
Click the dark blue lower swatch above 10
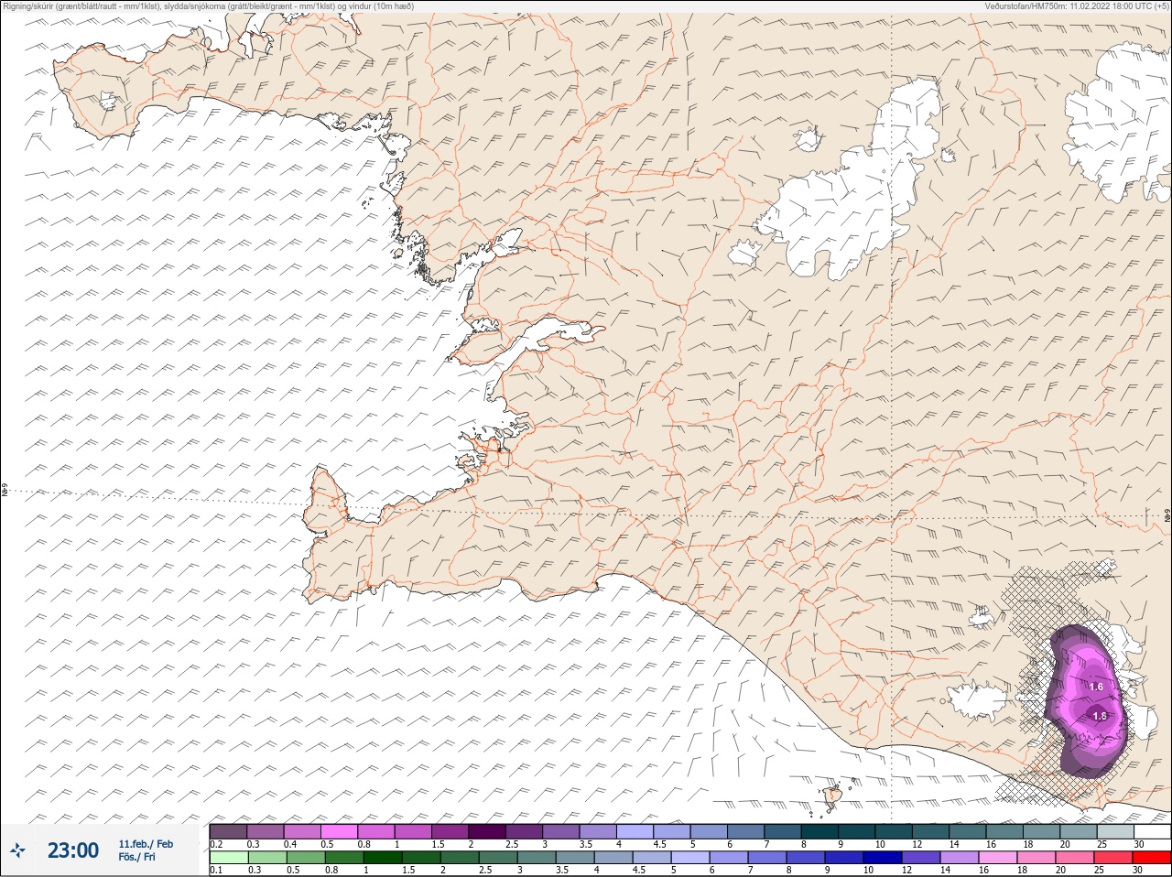[x=883, y=858]
